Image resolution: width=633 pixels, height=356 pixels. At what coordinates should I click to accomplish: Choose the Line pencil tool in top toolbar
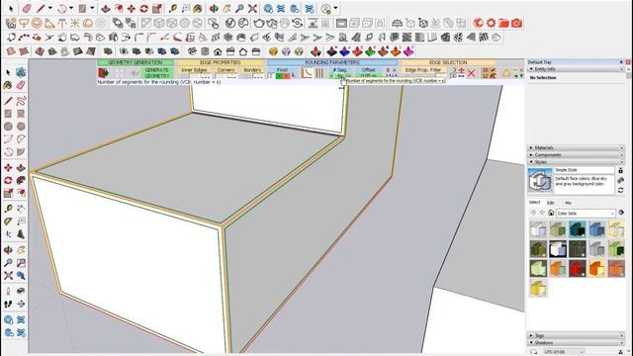tap(41, 8)
